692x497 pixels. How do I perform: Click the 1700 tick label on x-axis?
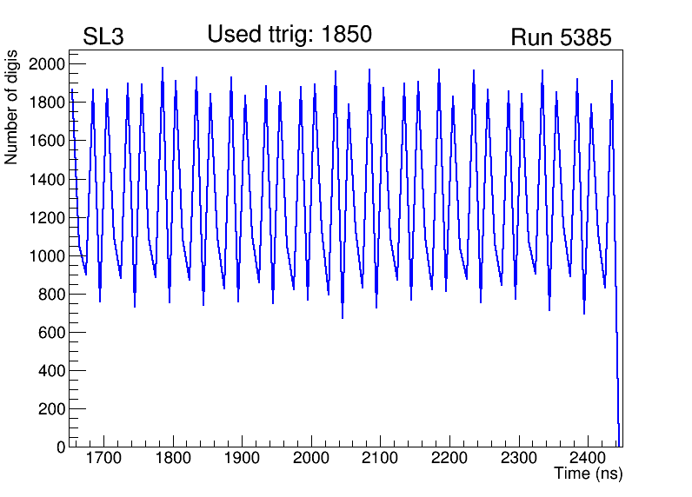103,458
